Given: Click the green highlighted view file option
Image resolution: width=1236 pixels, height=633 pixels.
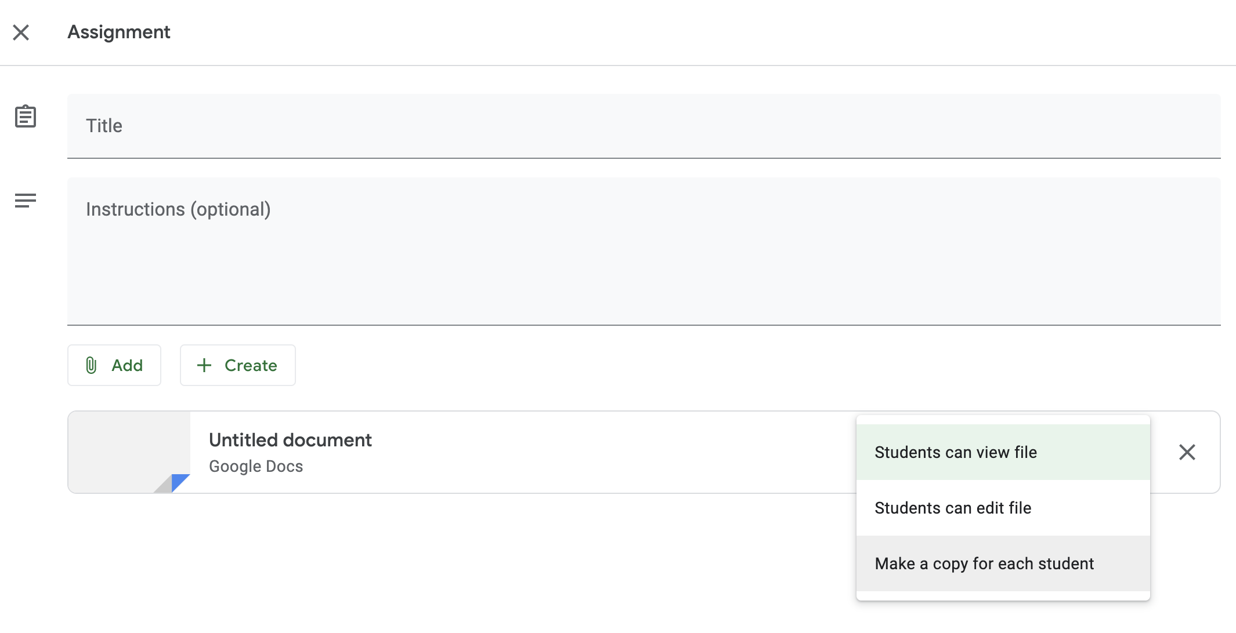Looking at the screenshot, I should click(956, 452).
